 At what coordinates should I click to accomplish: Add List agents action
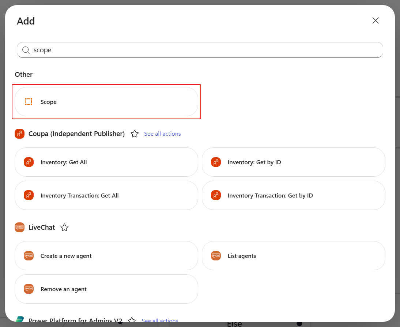(x=293, y=256)
